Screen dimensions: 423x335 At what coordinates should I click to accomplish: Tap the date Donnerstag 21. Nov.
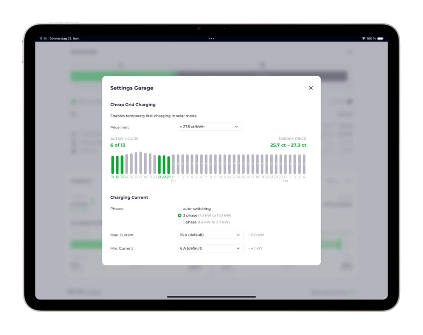[x=64, y=39]
